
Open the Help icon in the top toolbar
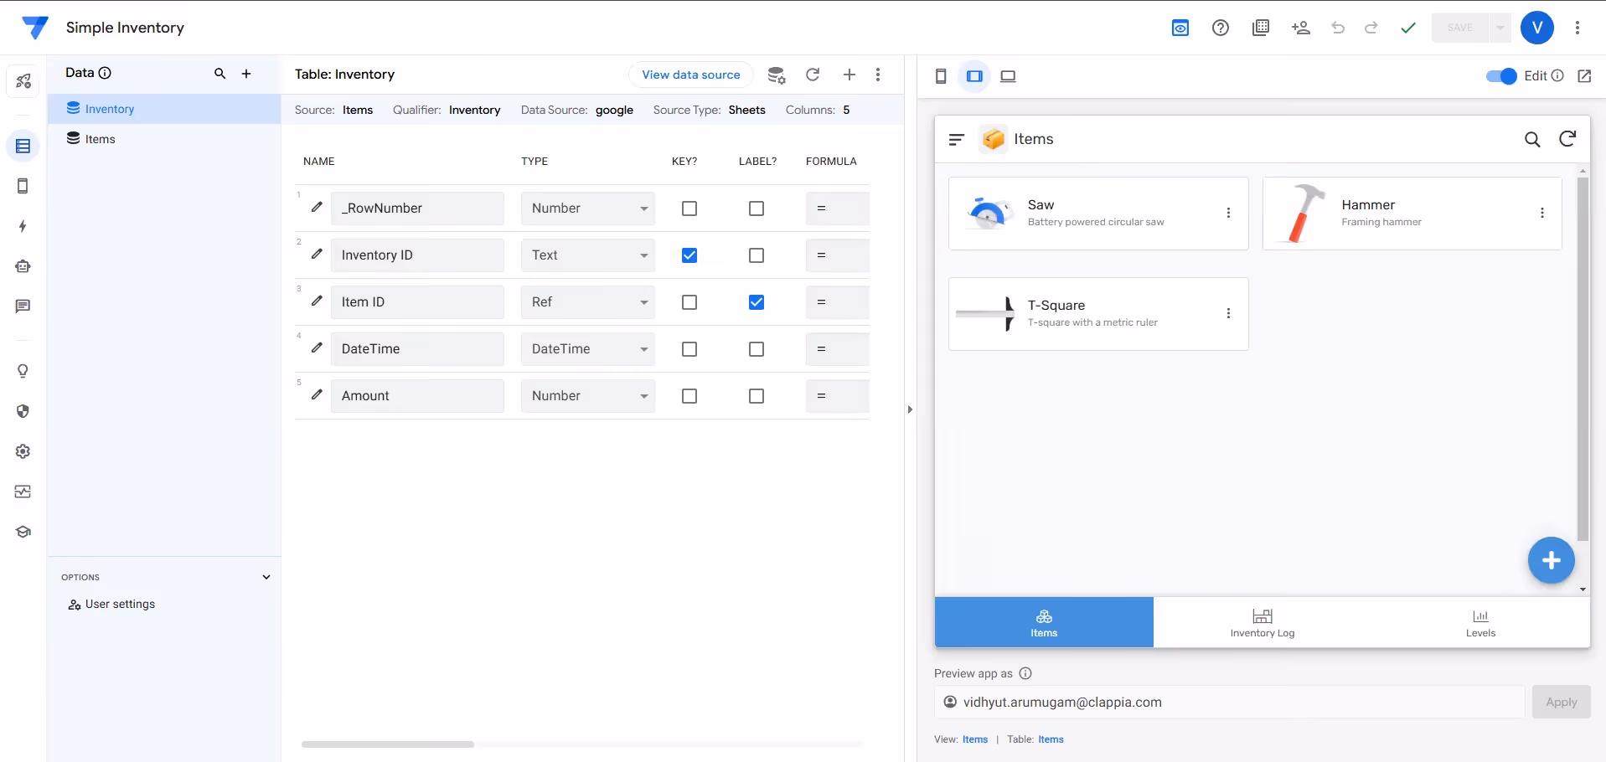tap(1220, 28)
